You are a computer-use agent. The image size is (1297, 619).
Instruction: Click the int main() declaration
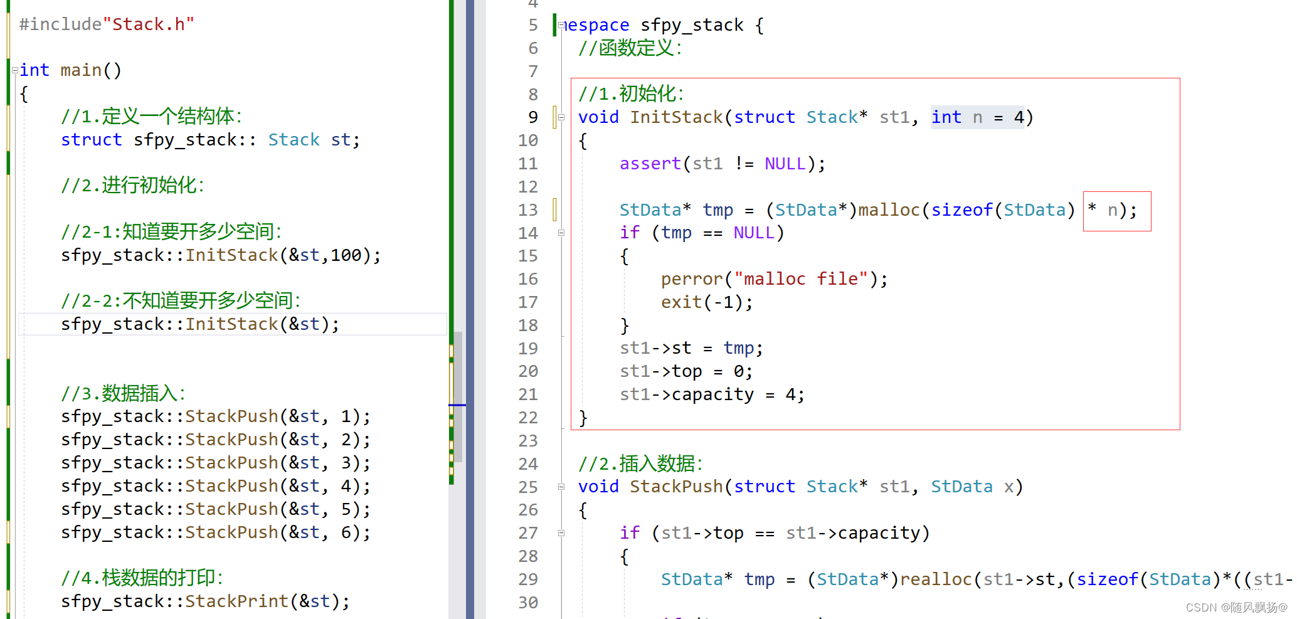(x=70, y=70)
